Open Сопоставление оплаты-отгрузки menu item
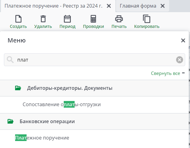This screenshot has height=148, width=190. (x=62, y=105)
